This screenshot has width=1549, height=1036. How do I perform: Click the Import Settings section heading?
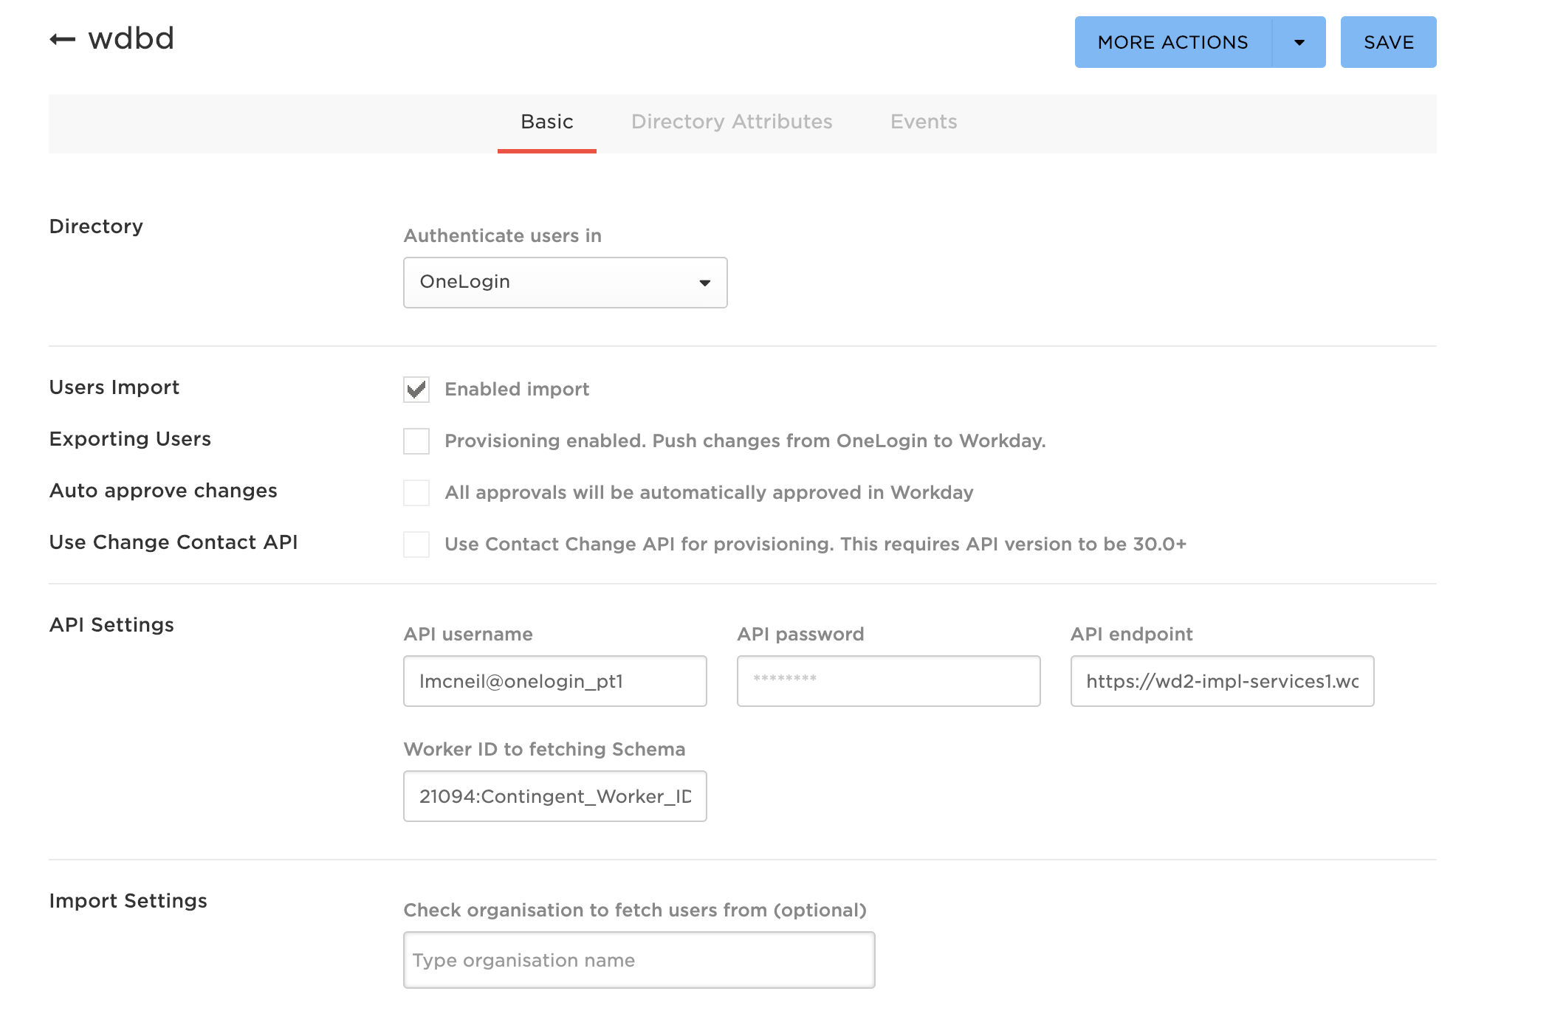click(128, 901)
